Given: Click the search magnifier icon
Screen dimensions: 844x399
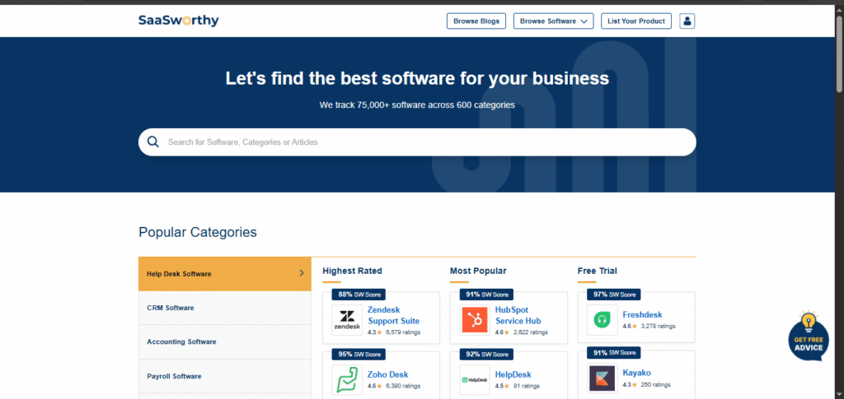Looking at the screenshot, I should tap(152, 142).
